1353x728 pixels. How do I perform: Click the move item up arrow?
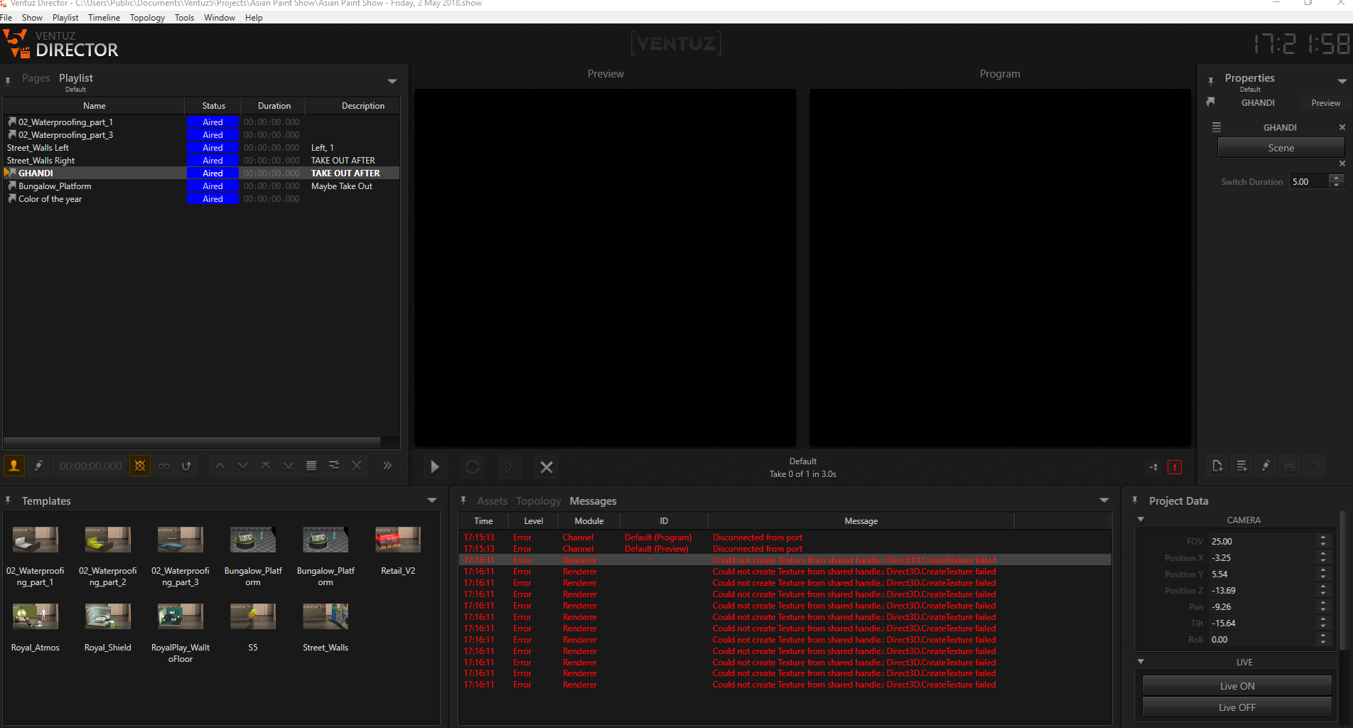(220, 466)
